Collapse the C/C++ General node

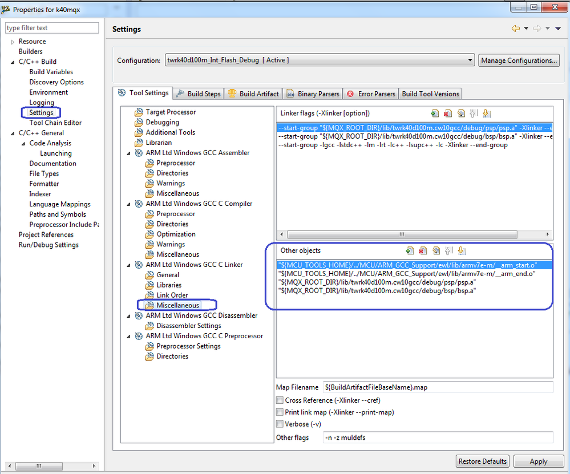[x=13, y=133]
